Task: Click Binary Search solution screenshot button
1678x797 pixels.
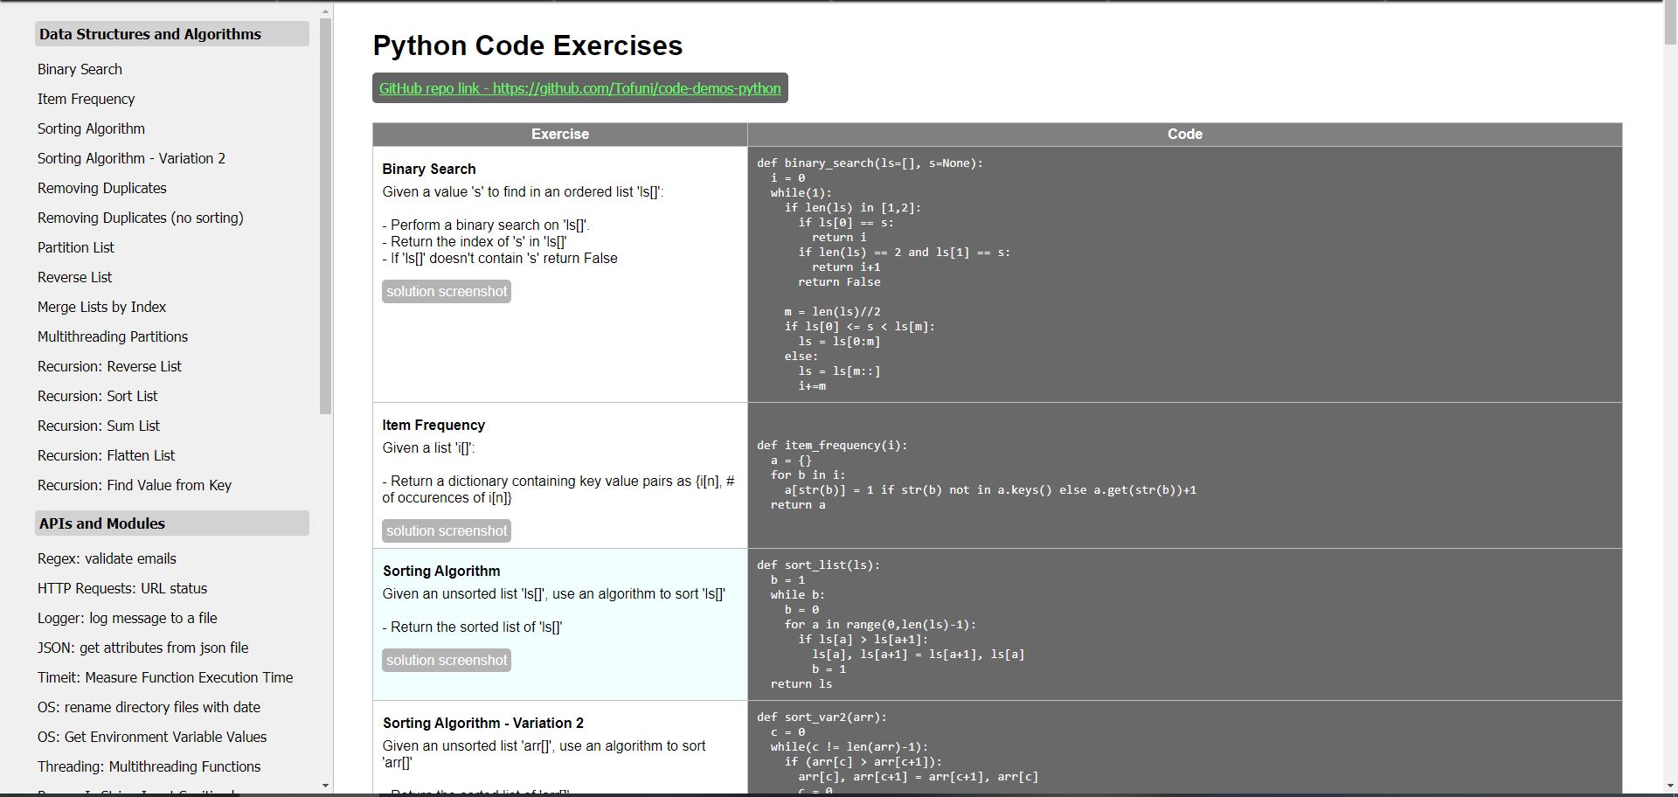Action: pyautogui.click(x=446, y=292)
